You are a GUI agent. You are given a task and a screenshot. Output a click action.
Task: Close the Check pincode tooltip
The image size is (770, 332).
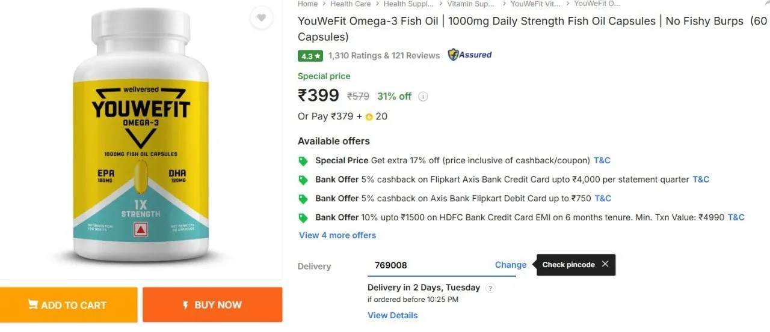point(605,264)
